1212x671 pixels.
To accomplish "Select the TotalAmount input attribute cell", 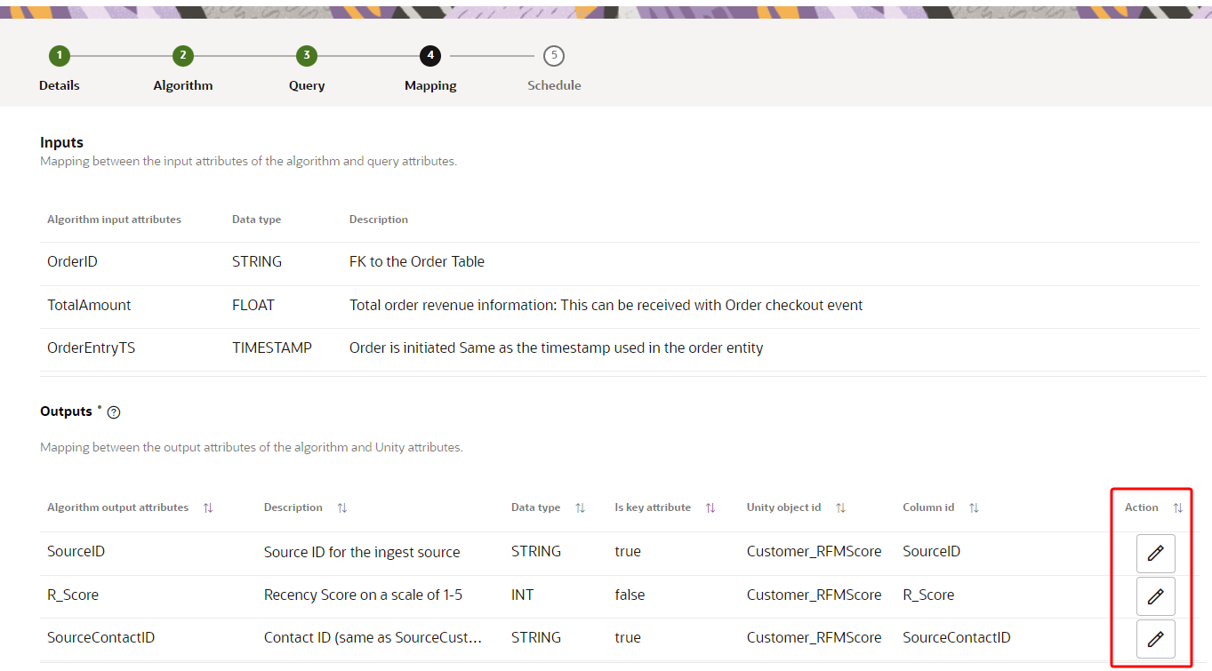I will click(x=89, y=305).
